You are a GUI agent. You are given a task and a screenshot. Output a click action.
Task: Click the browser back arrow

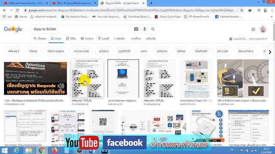click(4, 10)
